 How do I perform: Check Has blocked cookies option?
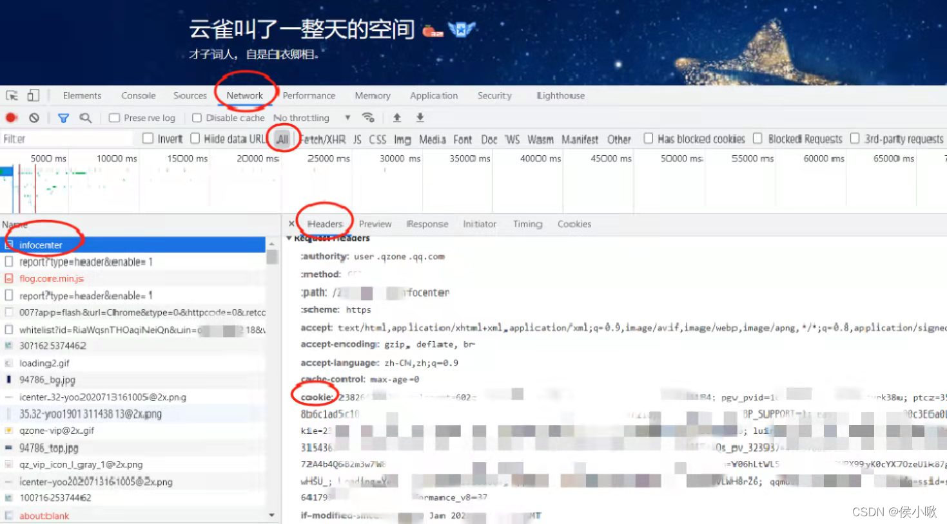649,138
